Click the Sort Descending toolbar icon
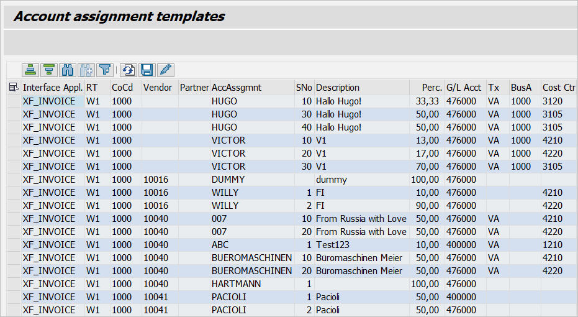The width and height of the screenshot is (578, 317). click(x=49, y=70)
